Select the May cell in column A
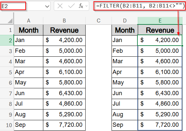This screenshot has height=131, width=186. point(29,83)
